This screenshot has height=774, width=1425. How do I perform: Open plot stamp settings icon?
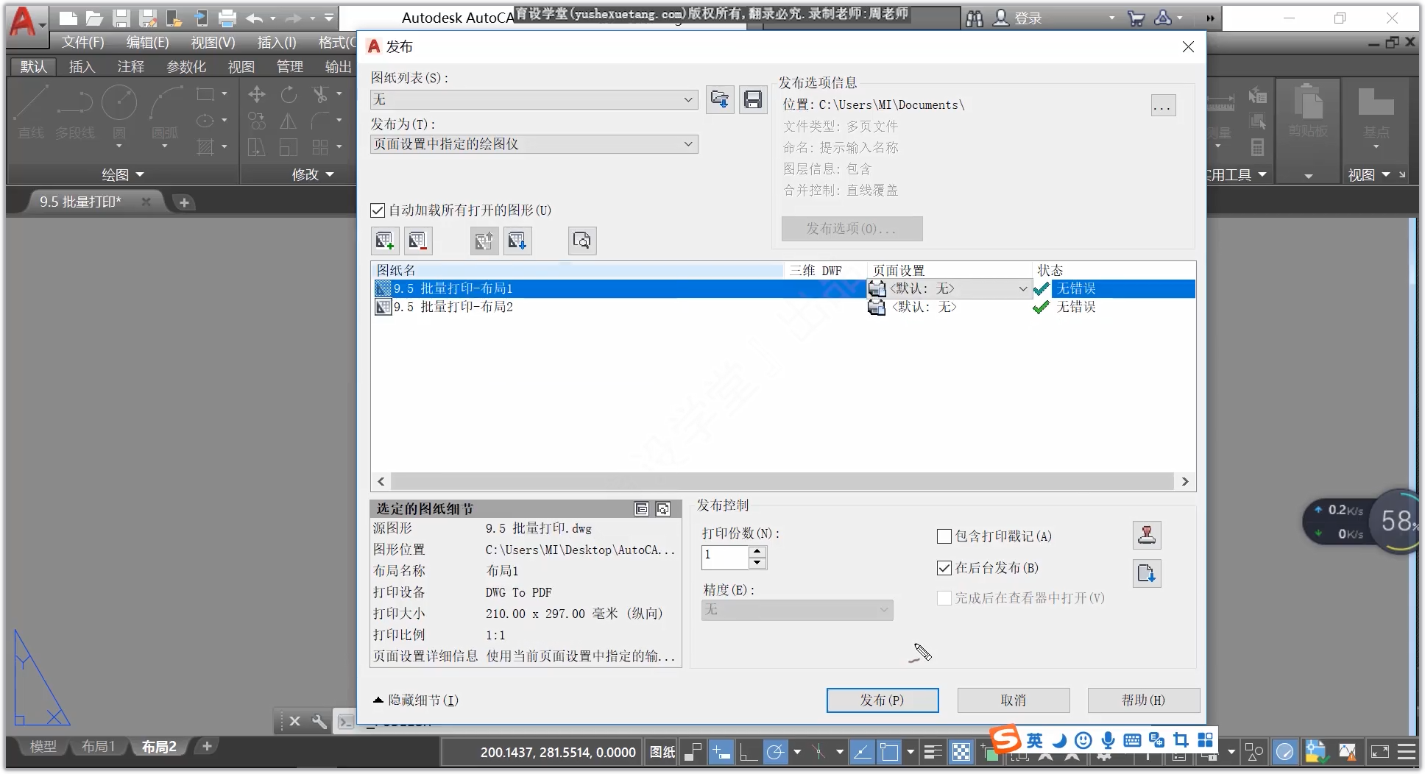1147,535
